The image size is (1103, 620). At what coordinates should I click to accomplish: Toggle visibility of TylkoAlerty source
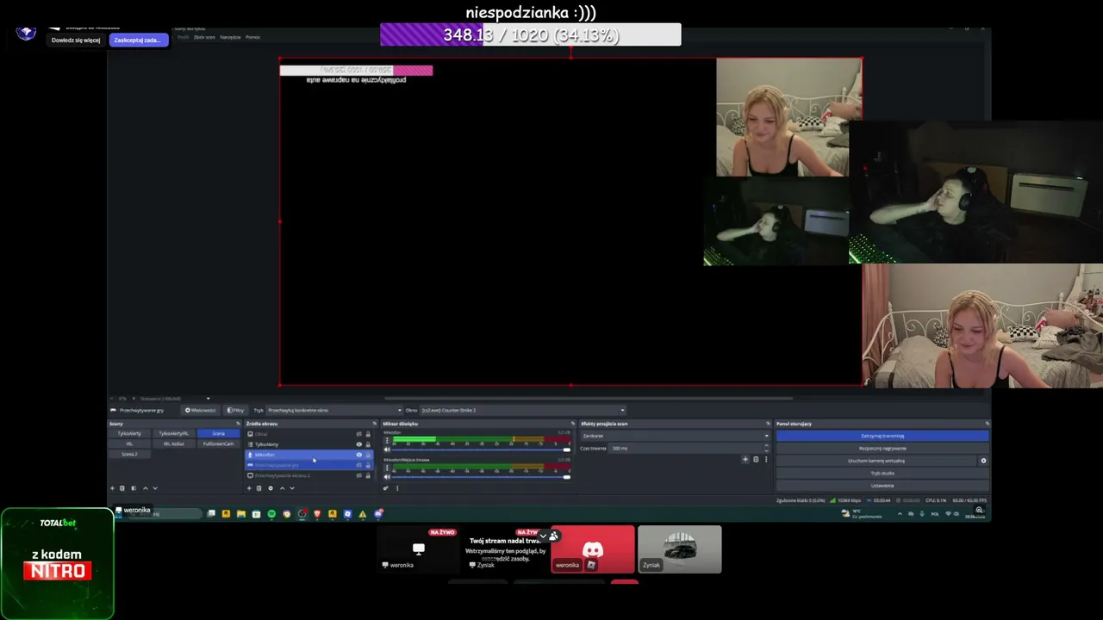pos(358,444)
